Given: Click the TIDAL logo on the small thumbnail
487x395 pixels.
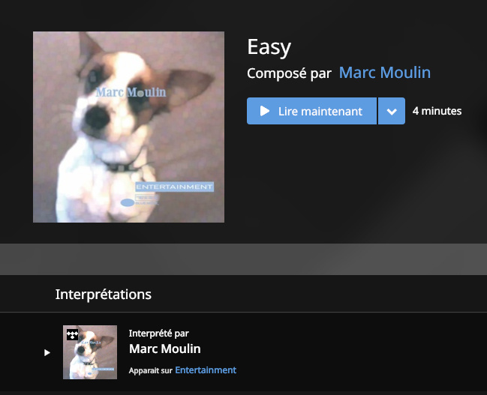Looking at the screenshot, I should point(72,335).
